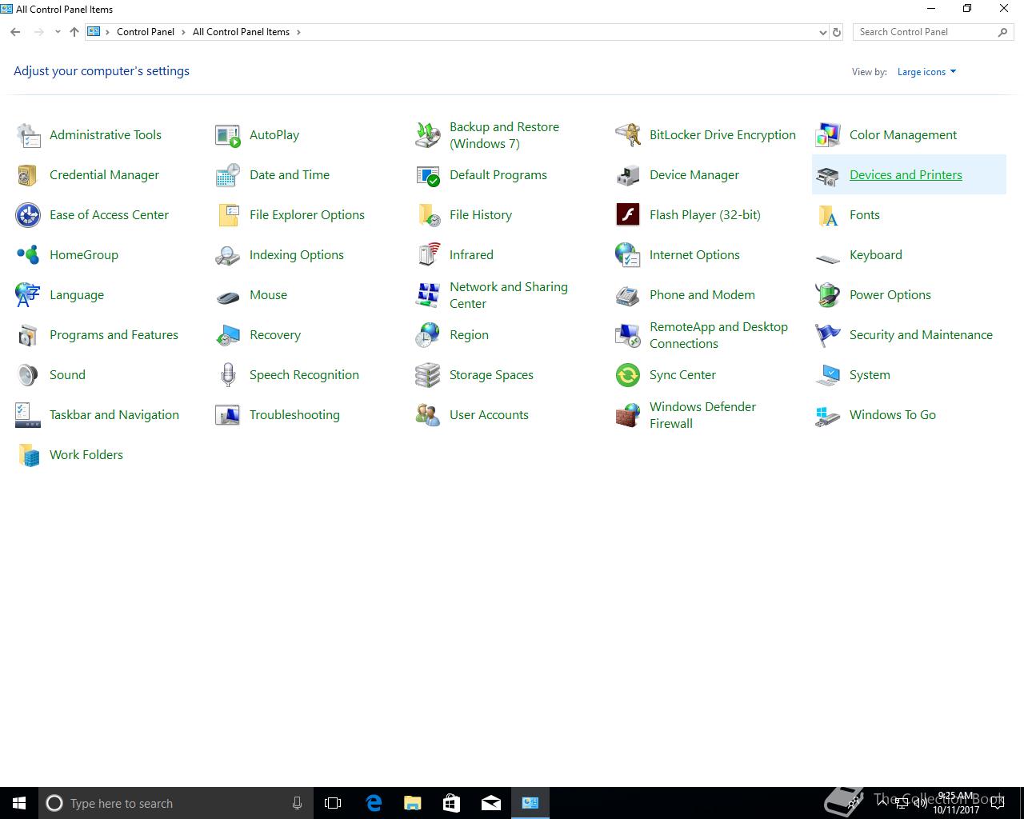Select the Control Panel breadcrumb
1024x819 pixels.
pyautogui.click(x=146, y=32)
